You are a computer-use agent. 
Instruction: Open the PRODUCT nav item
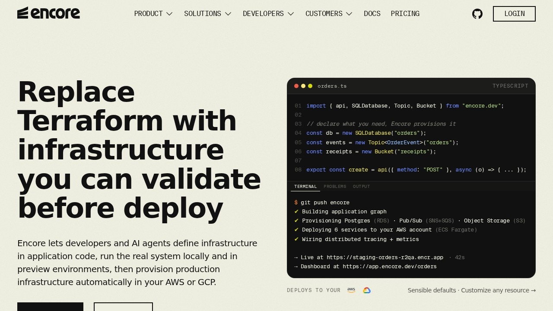coord(154,14)
